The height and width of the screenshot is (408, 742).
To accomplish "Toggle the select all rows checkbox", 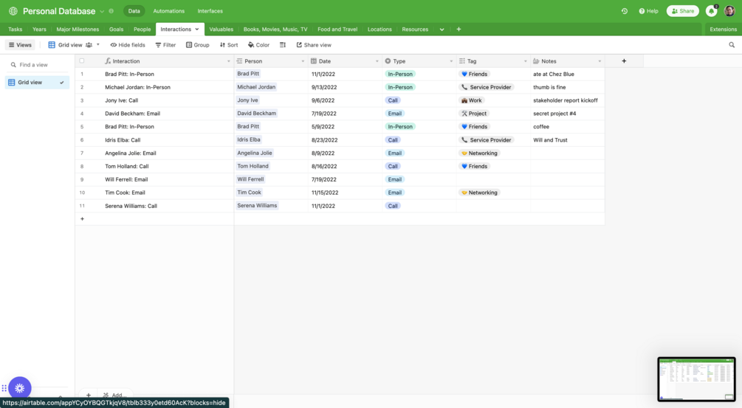I will pyautogui.click(x=82, y=61).
